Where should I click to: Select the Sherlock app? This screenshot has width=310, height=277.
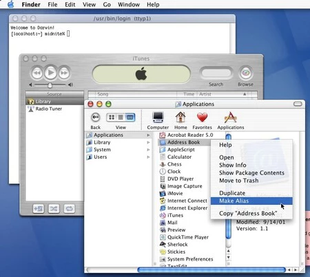click(x=174, y=245)
